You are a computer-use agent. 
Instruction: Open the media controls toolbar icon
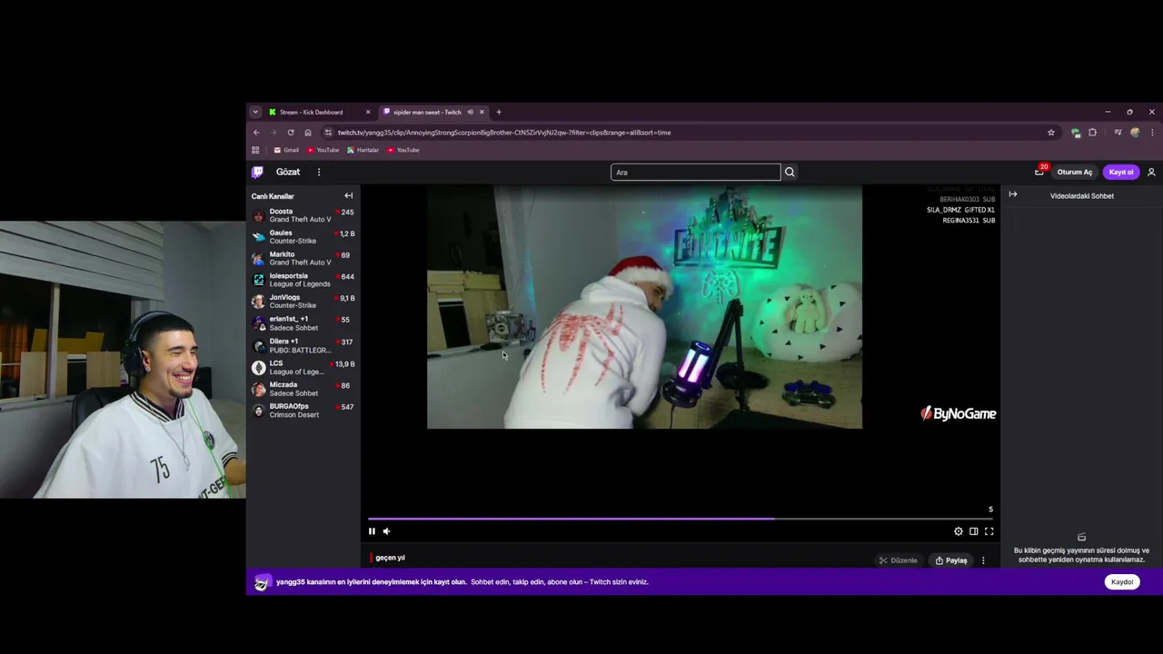click(x=1118, y=133)
